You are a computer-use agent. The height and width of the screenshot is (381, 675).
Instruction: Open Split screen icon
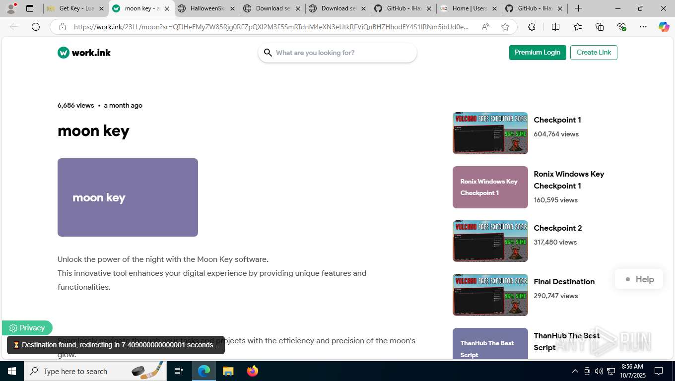point(555,27)
